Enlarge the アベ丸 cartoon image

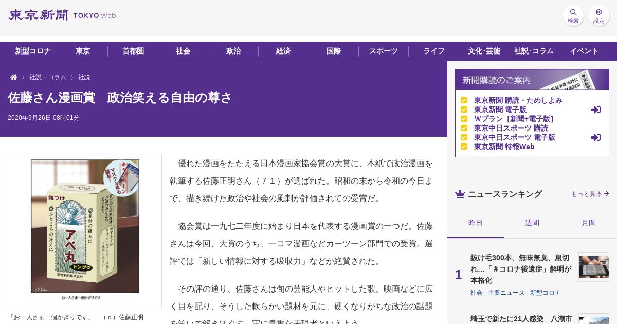tap(85, 231)
